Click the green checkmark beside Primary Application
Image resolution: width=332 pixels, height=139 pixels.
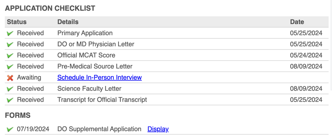10,33
